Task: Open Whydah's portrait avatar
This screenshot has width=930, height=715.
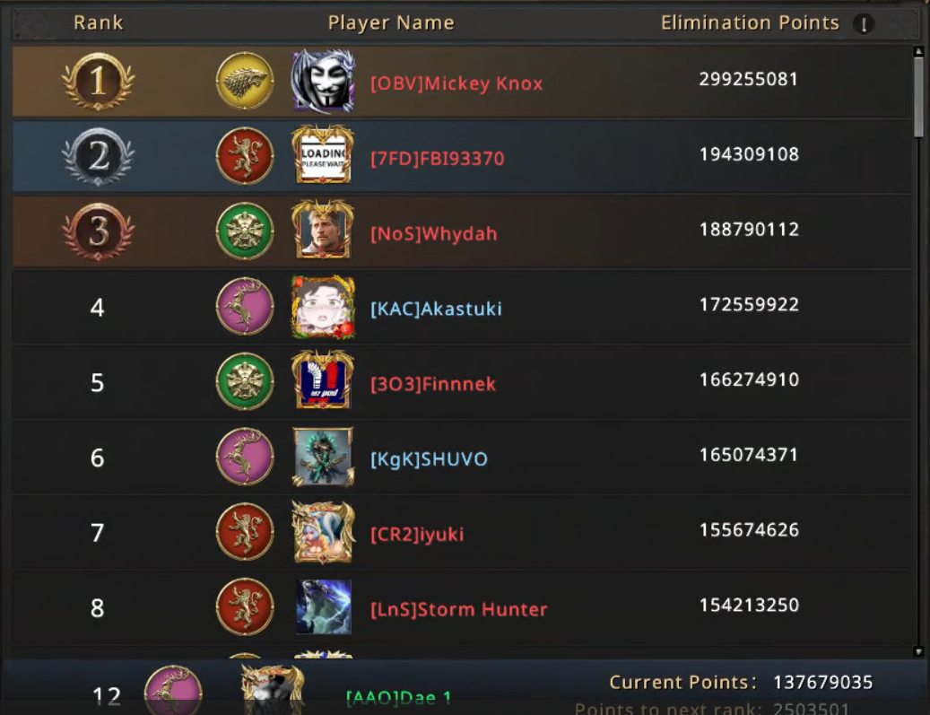Action: pos(323,230)
